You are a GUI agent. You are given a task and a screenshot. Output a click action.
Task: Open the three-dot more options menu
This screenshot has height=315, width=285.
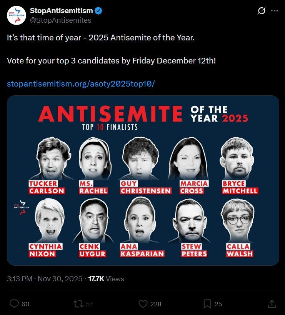274,11
